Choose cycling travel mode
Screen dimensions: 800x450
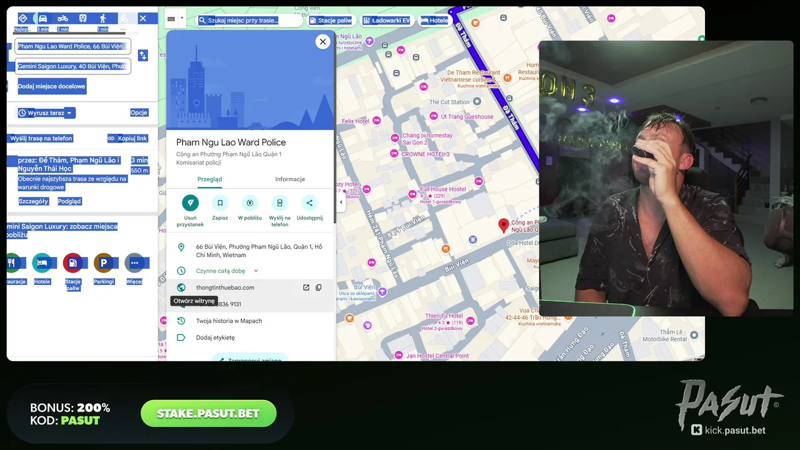[123, 18]
